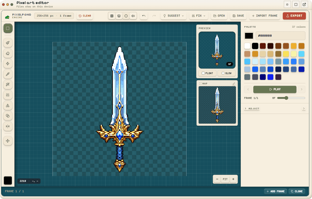312x199 pixels.
Task: Select the paint brush tool
Action: (x=8, y=43)
